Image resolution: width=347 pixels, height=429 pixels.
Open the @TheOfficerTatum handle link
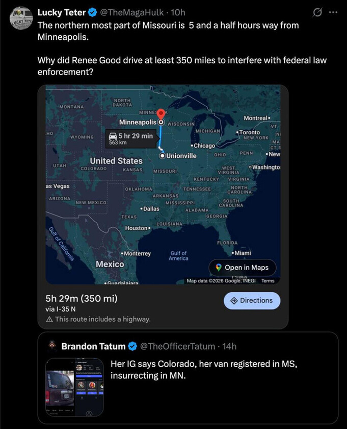[x=177, y=347]
